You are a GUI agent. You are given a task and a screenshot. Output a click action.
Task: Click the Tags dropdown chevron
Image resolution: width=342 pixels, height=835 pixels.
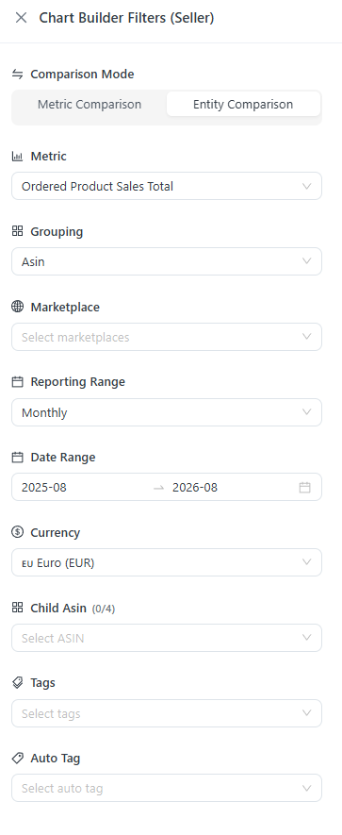(x=306, y=713)
